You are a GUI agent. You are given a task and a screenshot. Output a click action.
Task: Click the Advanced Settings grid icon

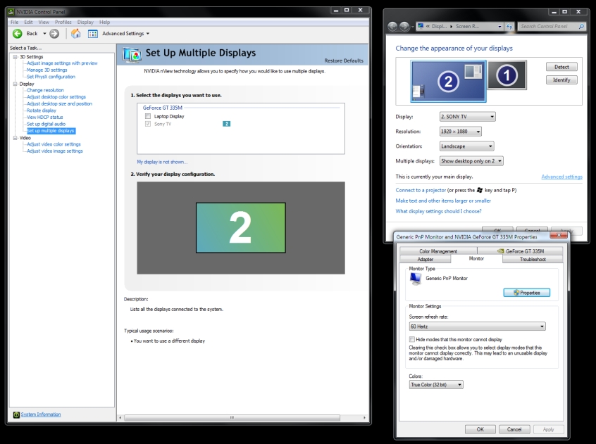(93, 34)
